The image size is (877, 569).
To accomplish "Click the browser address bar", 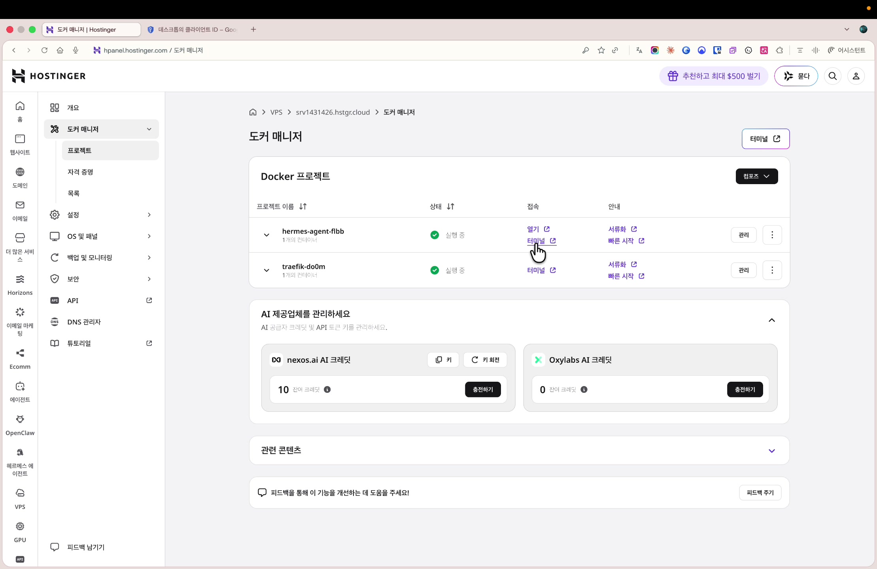I will pos(332,50).
